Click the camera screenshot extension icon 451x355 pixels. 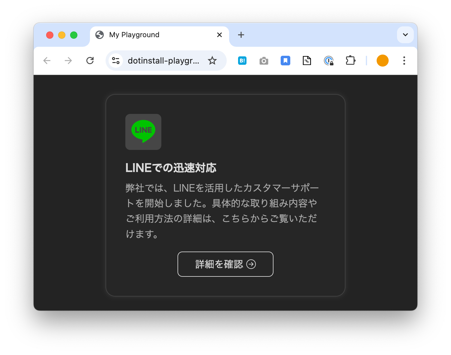[264, 61]
